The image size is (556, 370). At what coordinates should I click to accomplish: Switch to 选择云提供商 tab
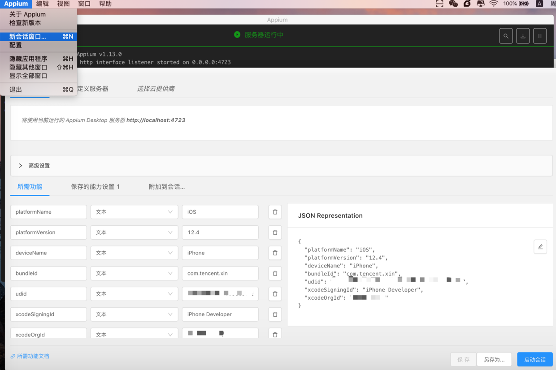coord(156,89)
